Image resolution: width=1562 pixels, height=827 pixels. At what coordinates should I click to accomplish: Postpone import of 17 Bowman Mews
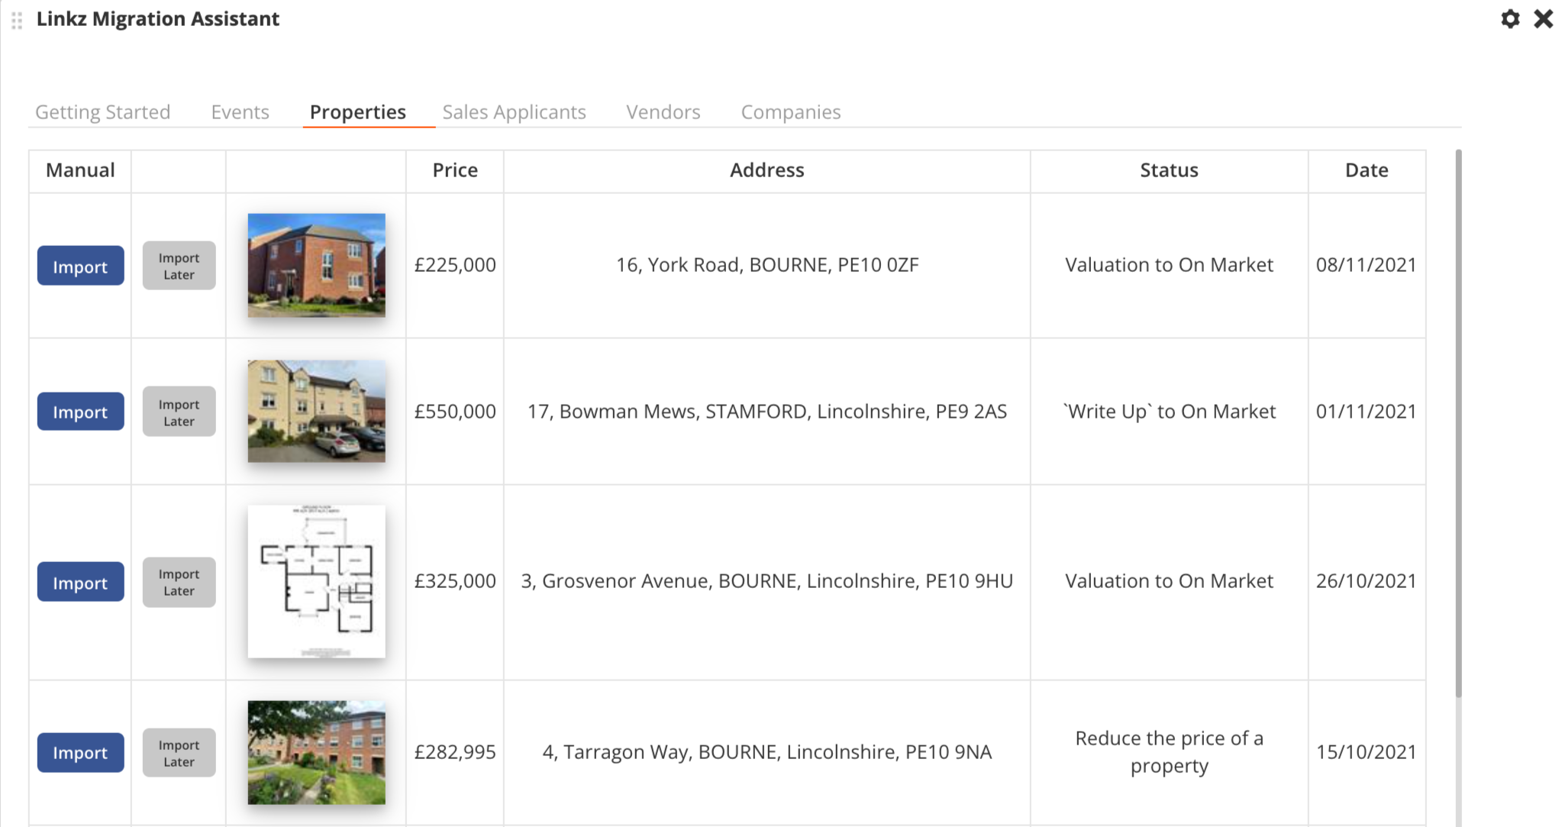coord(179,412)
